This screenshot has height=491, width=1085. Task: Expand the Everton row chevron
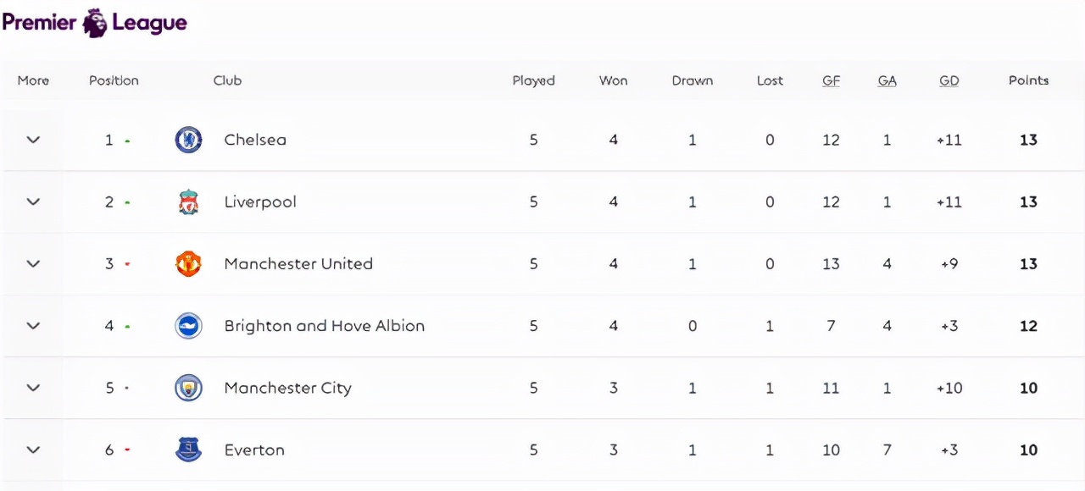pyautogui.click(x=33, y=450)
